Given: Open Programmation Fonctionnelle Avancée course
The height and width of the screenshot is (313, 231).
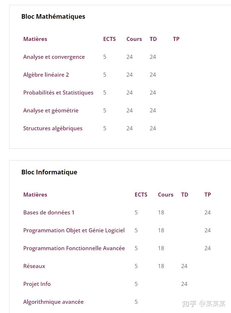Looking at the screenshot, I should pos(74,248).
